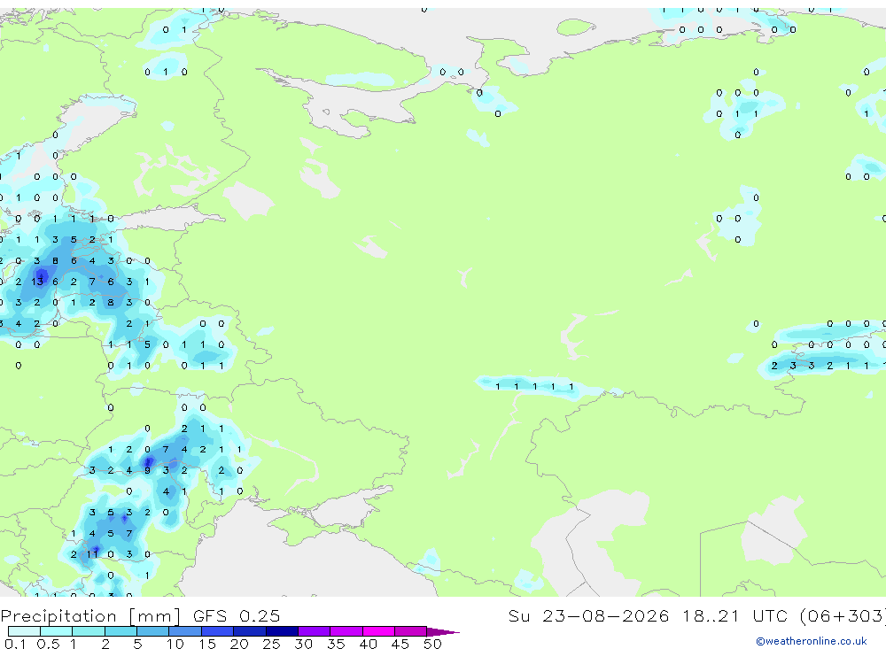
Task: Click the '0.1' legend label
Action: tap(15, 644)
